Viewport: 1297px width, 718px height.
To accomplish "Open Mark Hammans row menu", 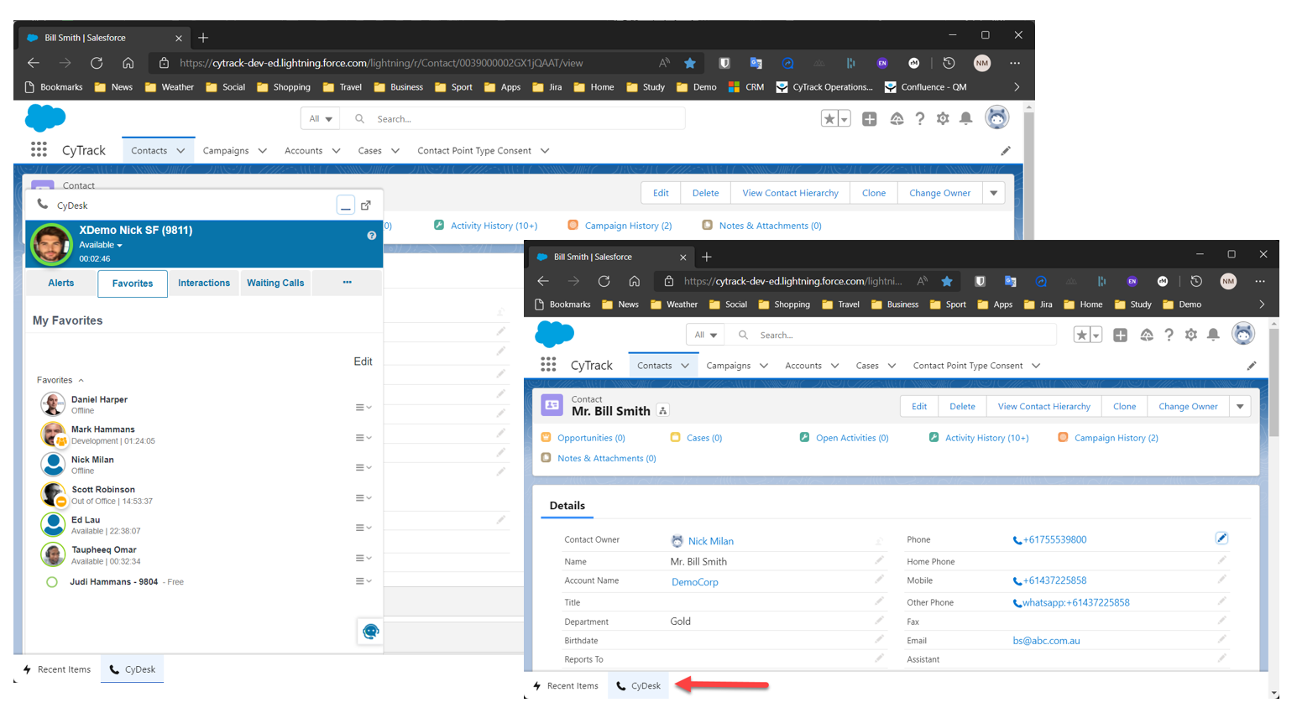I will click(363, 438).
